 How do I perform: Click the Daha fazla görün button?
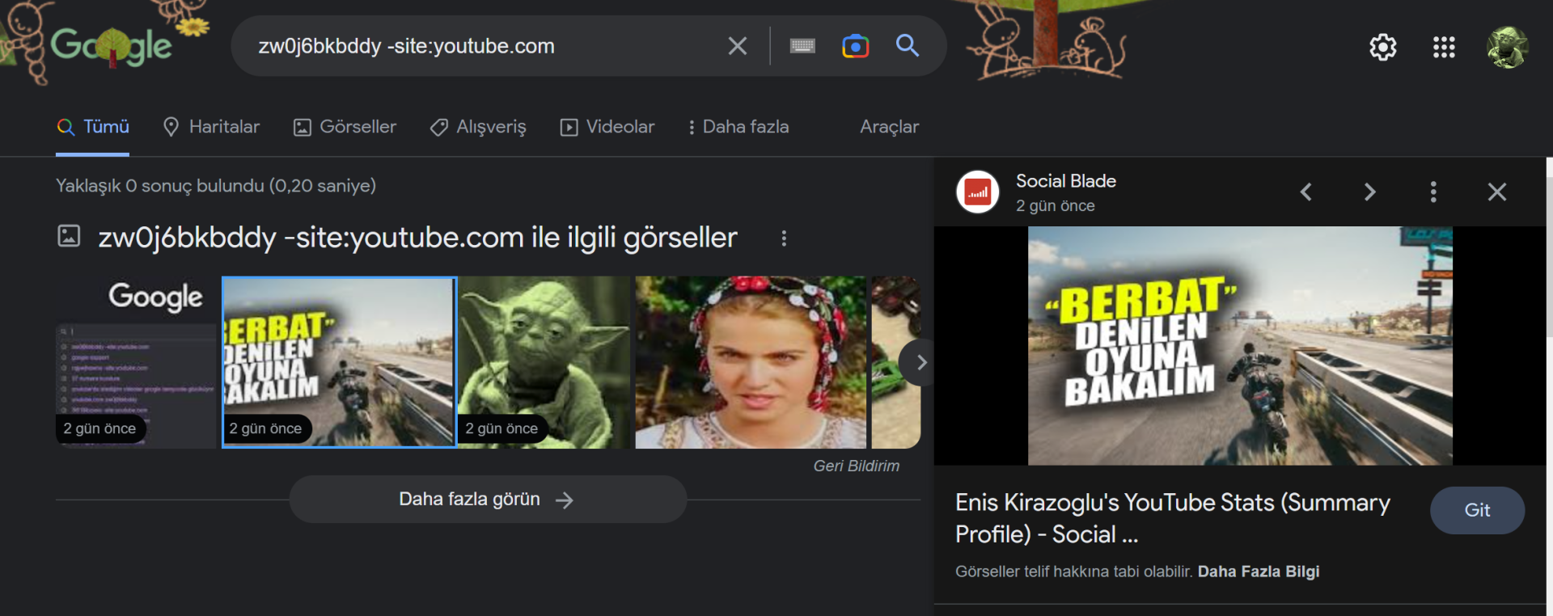point(488,500)
